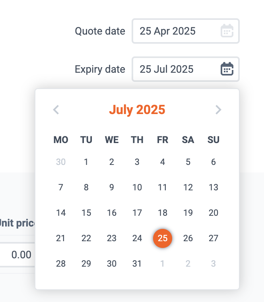Click the Quote date input field

point(186,31)
